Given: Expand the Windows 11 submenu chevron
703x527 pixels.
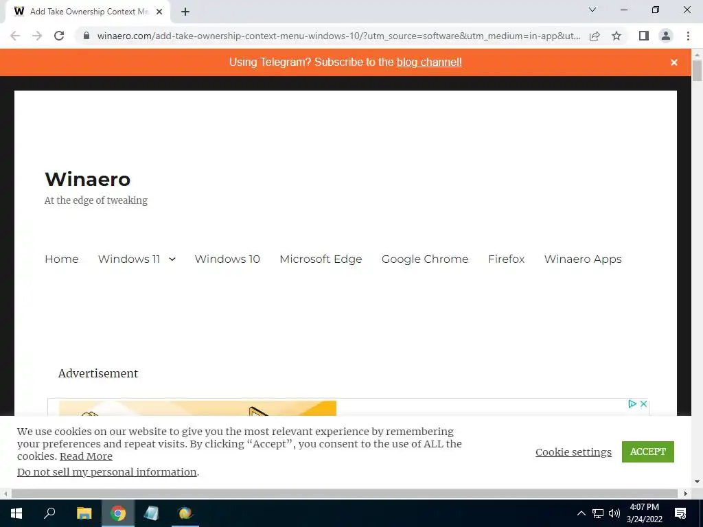Looking at the screenshot, I should coord(172,259).
